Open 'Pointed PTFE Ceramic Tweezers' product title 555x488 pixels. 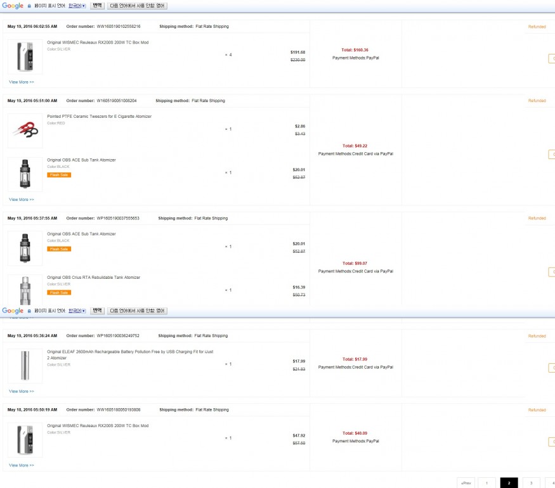[x=99, y=117]
